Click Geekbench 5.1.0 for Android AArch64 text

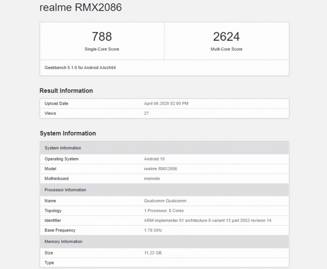(80, 67)
